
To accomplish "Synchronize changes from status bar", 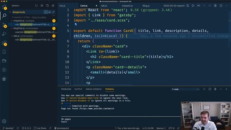I will [x=18, y=128].
